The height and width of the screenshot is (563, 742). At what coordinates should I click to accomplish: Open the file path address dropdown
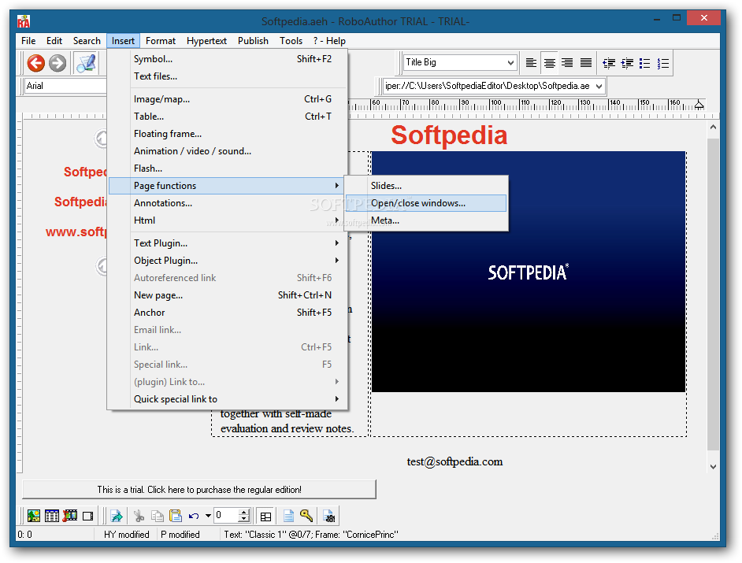(x=599, y=86)
